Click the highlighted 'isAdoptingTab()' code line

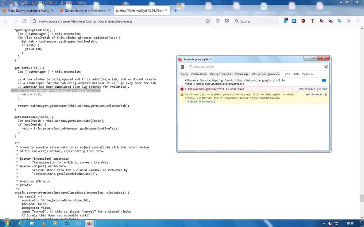point(56,91)
